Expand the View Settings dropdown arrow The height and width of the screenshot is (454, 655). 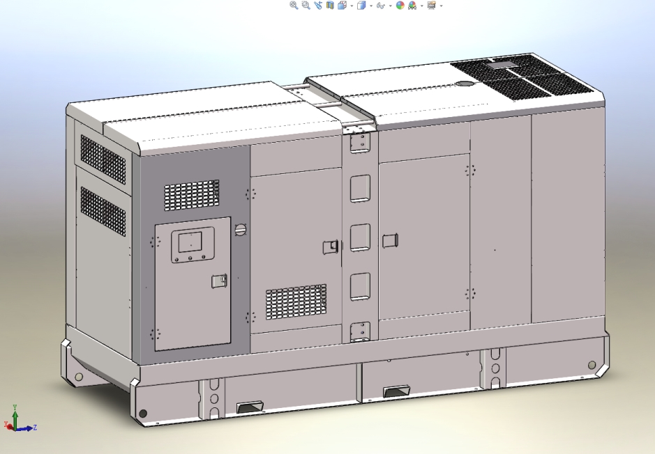441,6
